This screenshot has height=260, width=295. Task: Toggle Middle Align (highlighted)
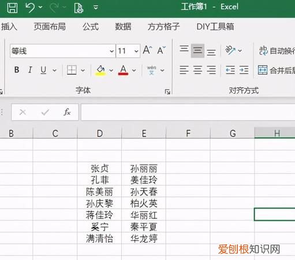click(x=197, y=51)
